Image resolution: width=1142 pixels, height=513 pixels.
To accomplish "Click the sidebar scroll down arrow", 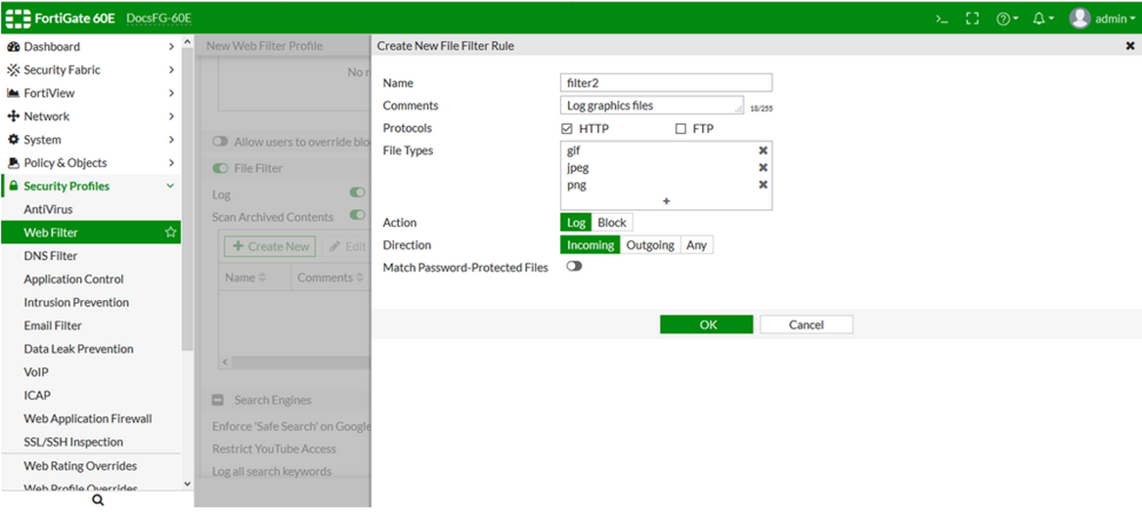I will click(187, 483).
